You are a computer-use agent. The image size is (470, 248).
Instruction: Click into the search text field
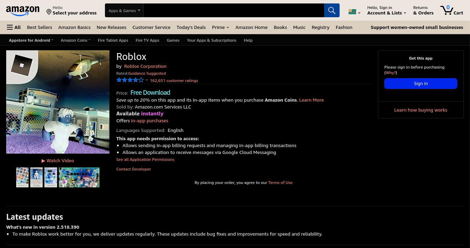[234, 10]
